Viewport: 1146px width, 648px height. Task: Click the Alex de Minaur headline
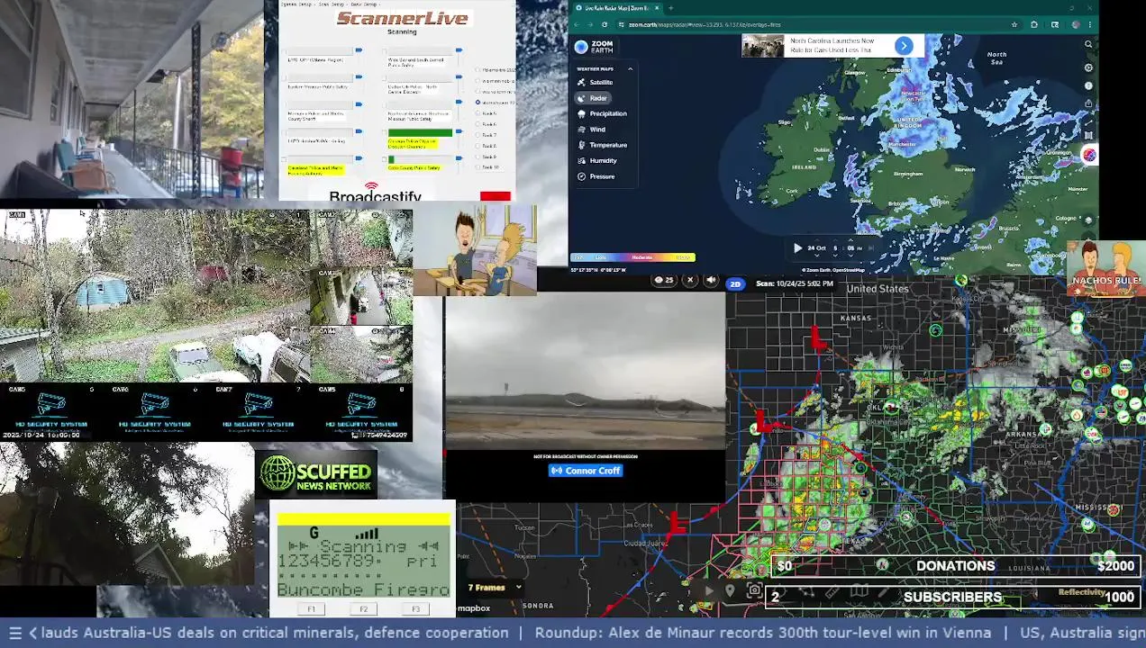coord(763,633)
